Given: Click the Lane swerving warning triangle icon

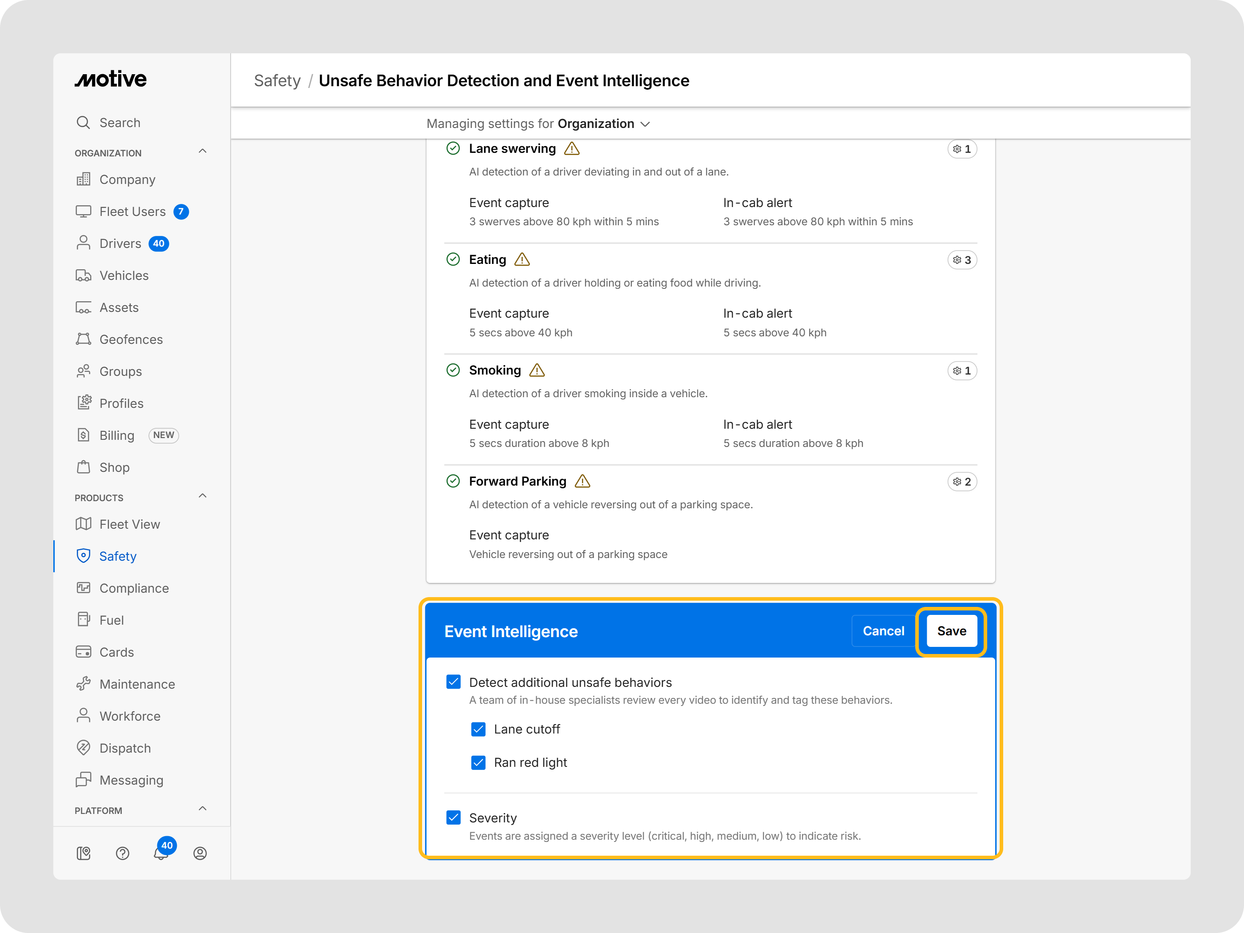Looking at the screenshot, I should 571,148.
